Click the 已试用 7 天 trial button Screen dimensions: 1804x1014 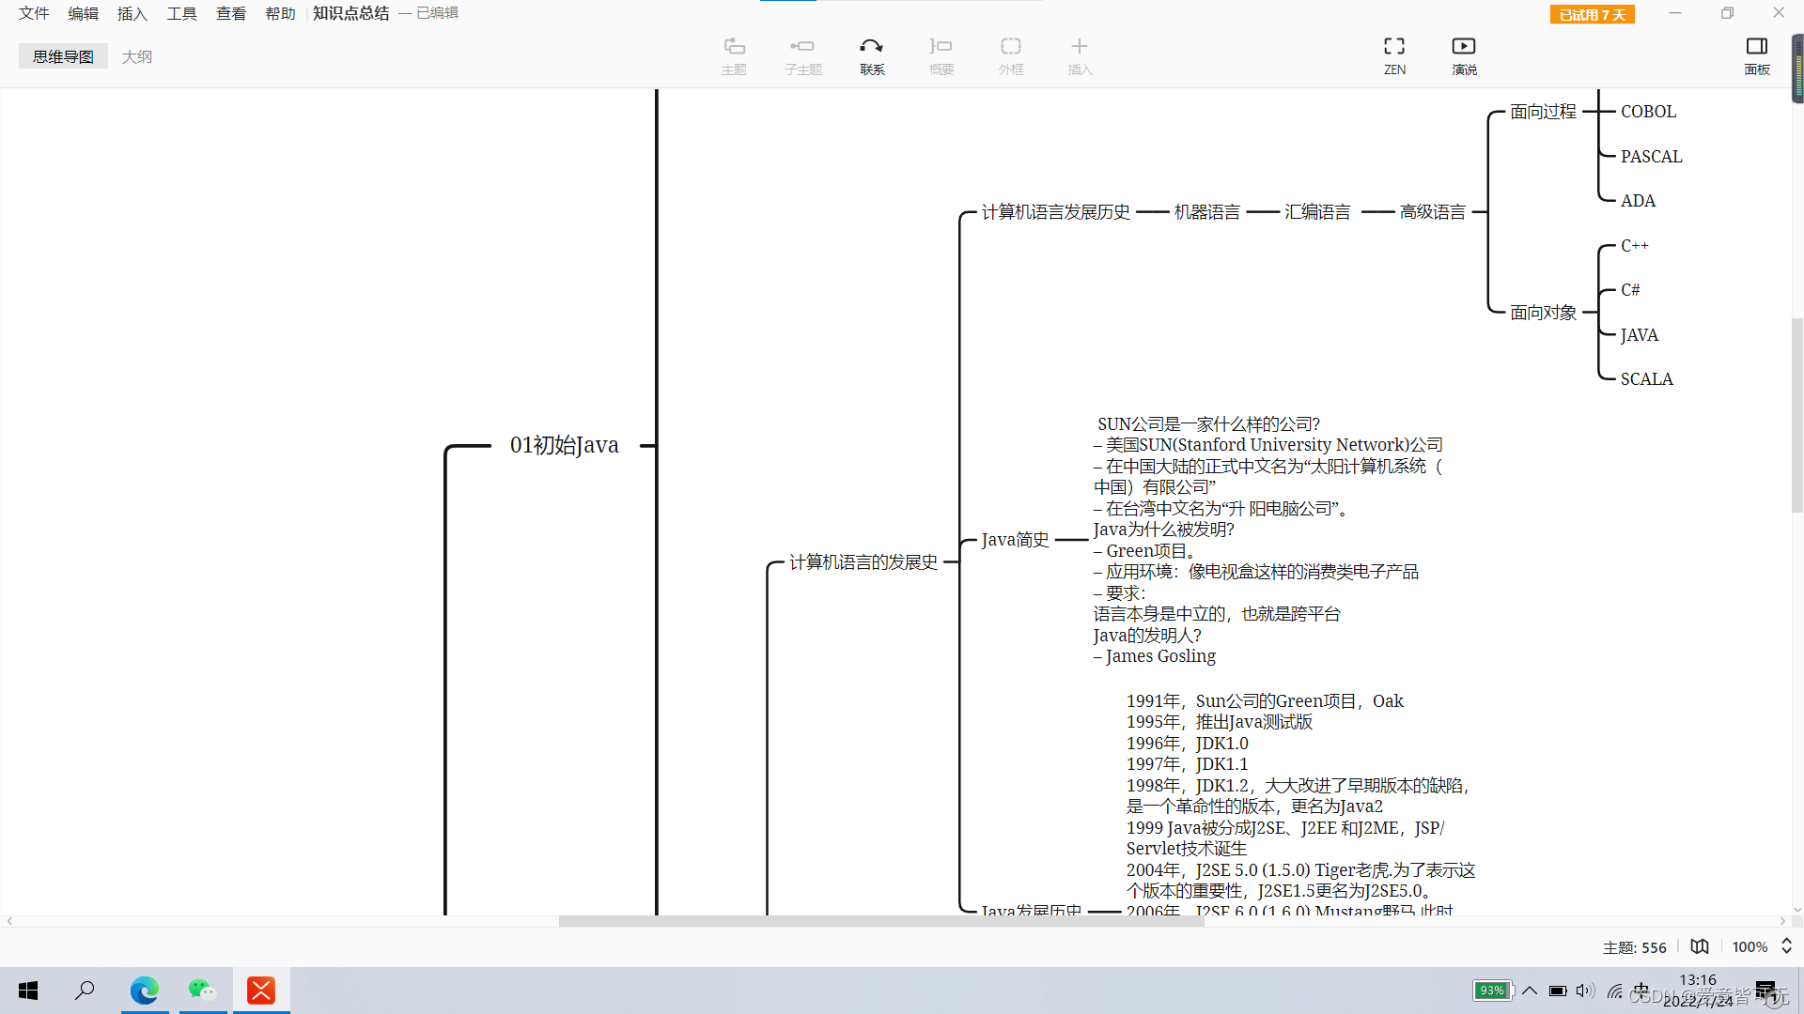click(1593, 14)
